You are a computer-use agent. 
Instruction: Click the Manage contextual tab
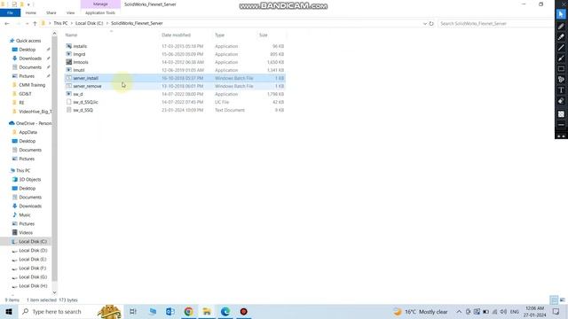point(100,4)
